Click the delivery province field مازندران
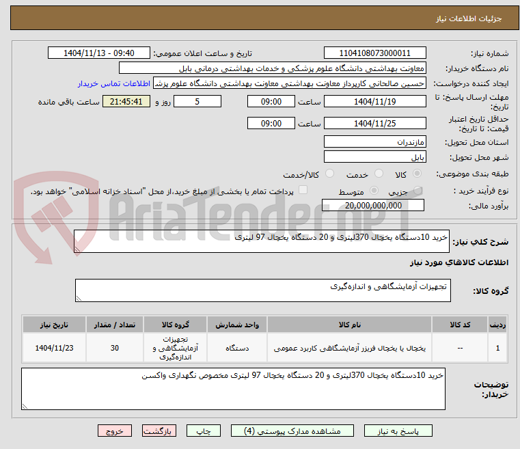Screen dimensions: 520x449 [374, 141]
